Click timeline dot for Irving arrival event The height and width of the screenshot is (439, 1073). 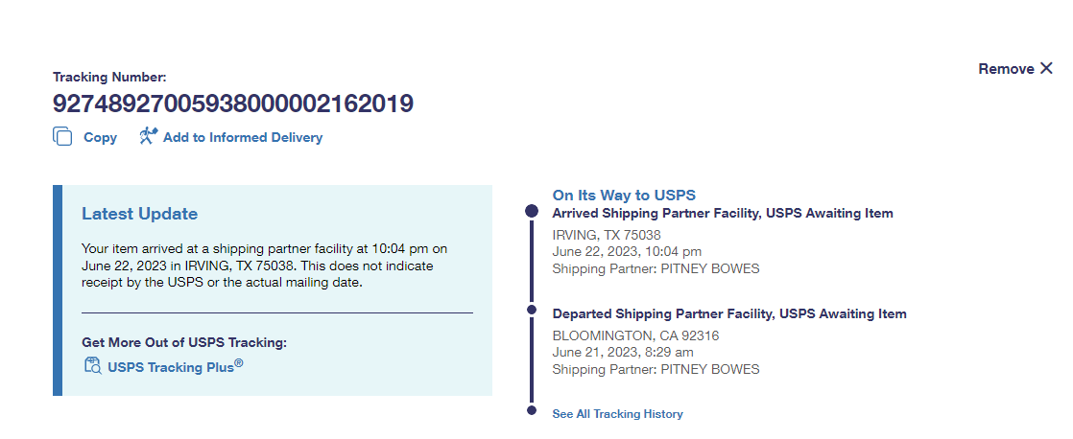pyautogui.click(x=532, y=212)
